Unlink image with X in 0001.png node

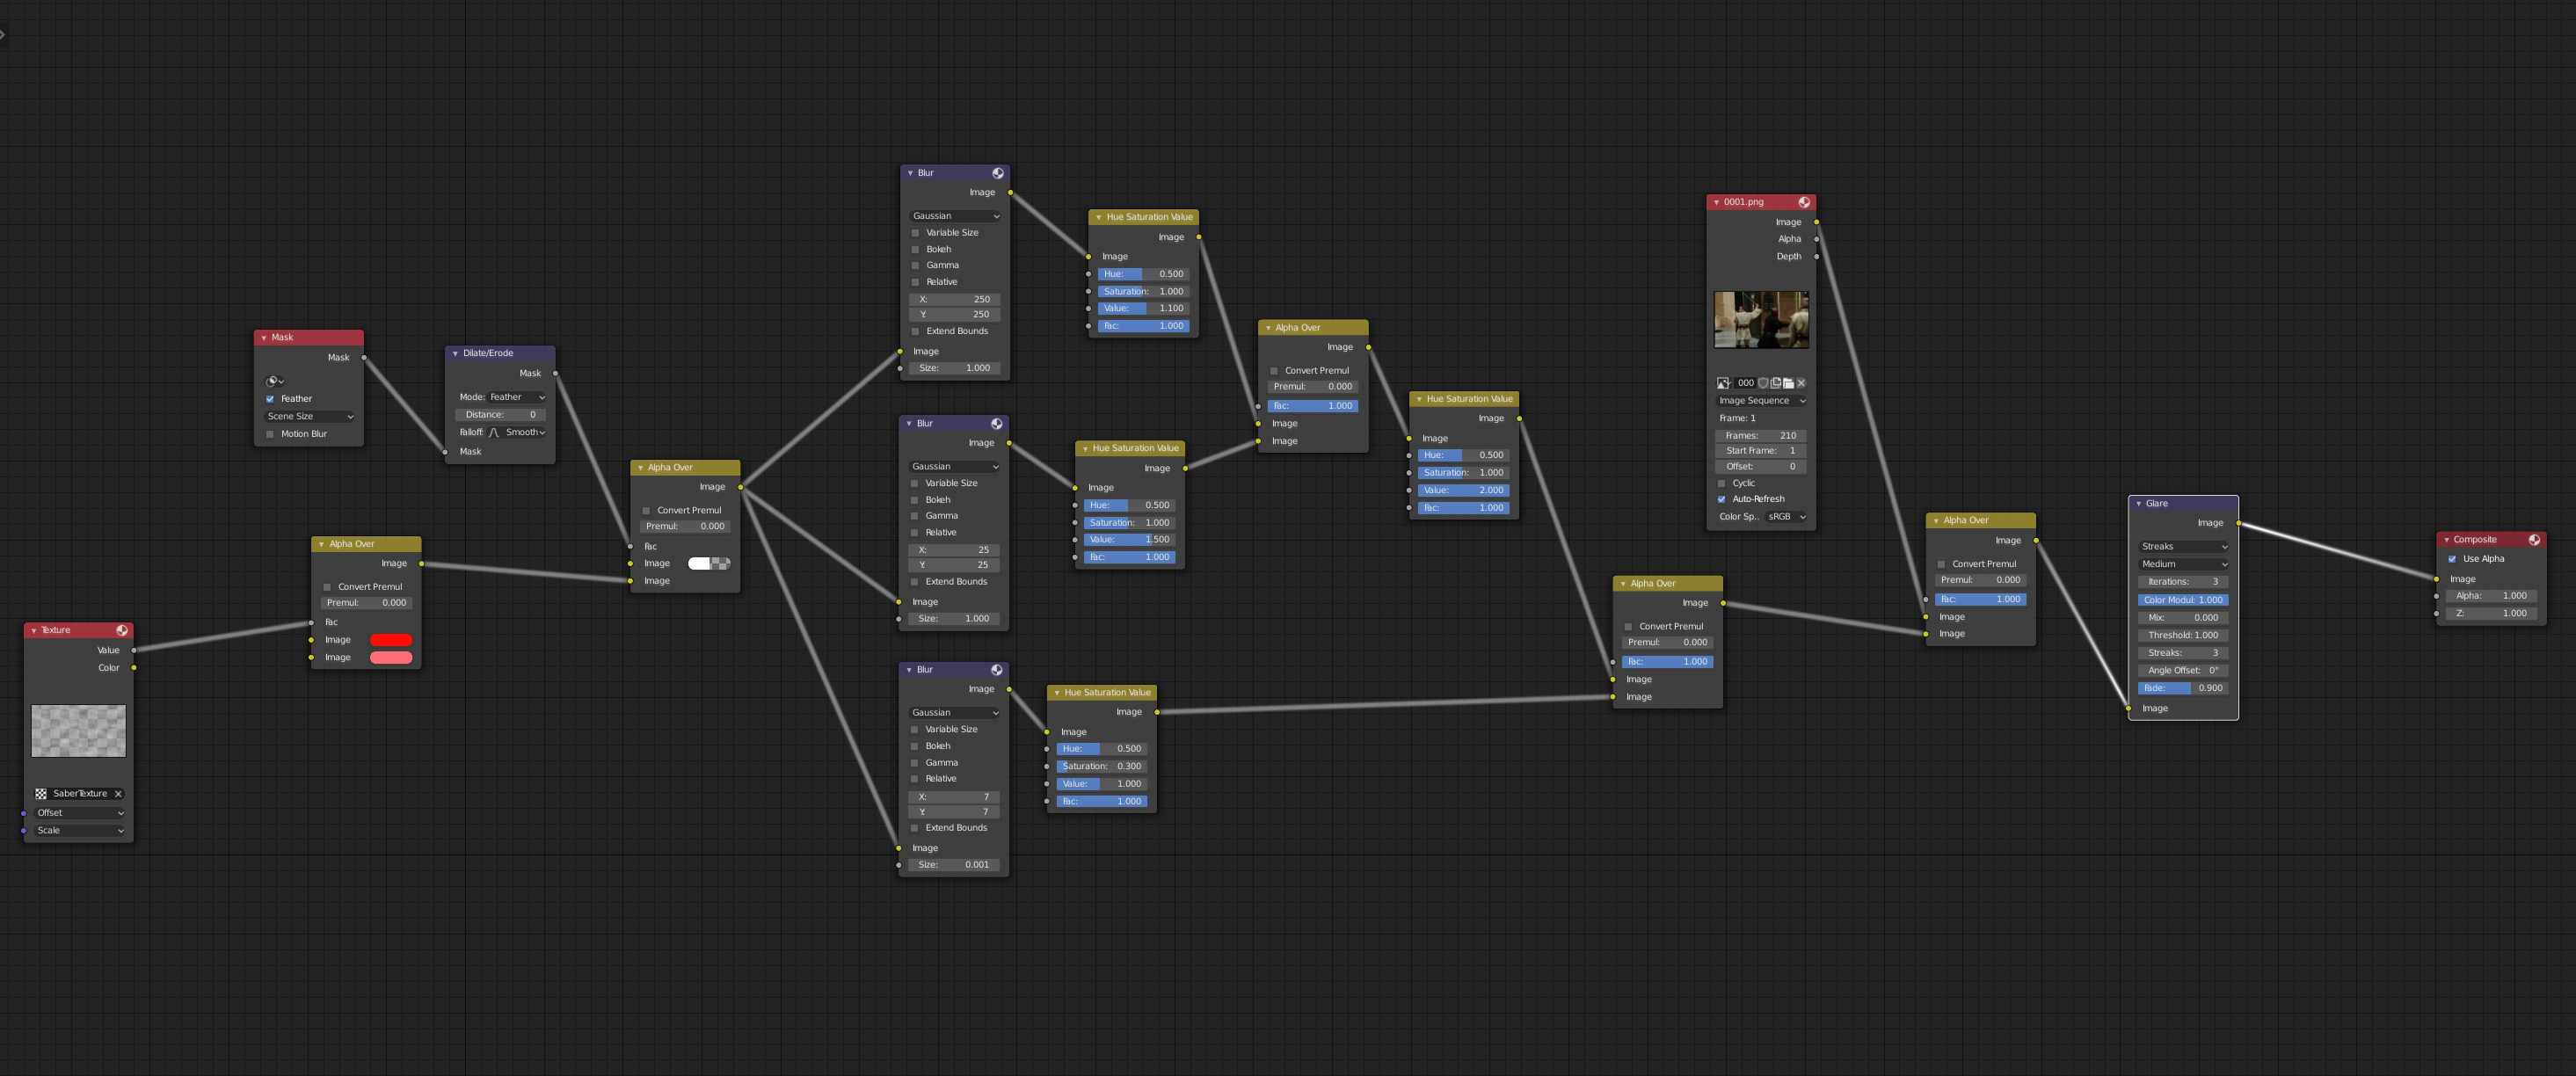click(x=1801, y=383)
